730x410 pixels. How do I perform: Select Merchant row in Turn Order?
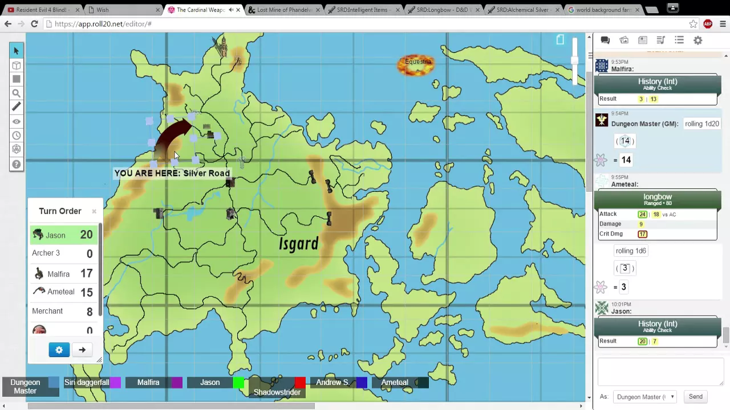tap(63, 311)
